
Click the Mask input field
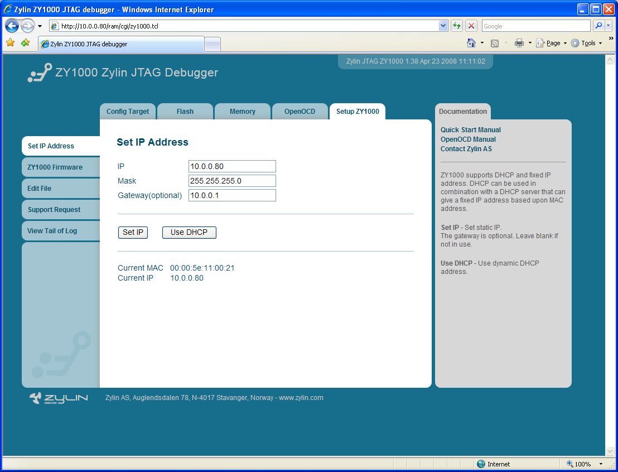pos(232,181)
